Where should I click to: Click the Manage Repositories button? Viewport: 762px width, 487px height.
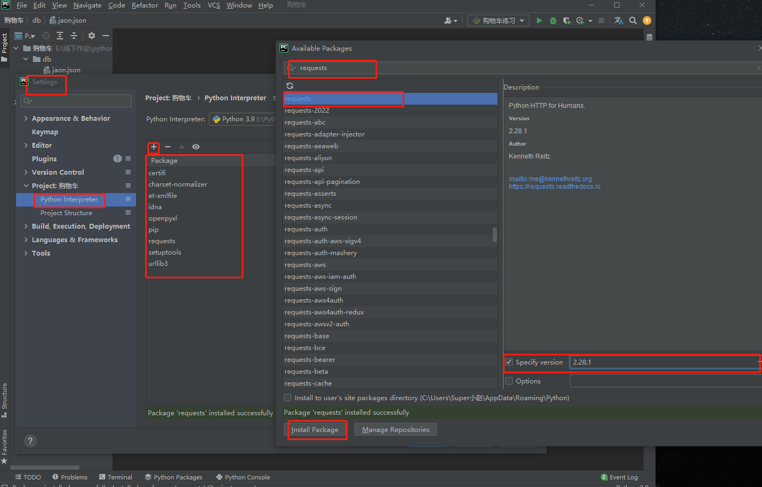396,430
